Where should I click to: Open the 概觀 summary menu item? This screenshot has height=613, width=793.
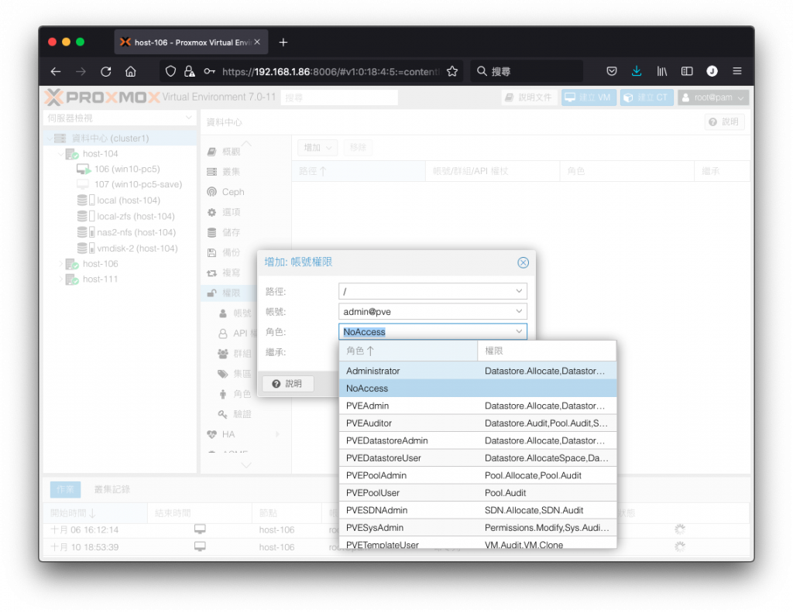point(231,152)
